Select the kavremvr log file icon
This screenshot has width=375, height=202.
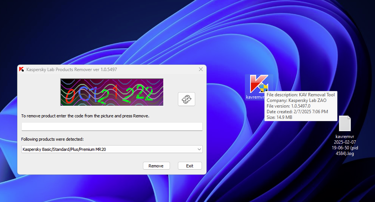click(x=345, y=123)
